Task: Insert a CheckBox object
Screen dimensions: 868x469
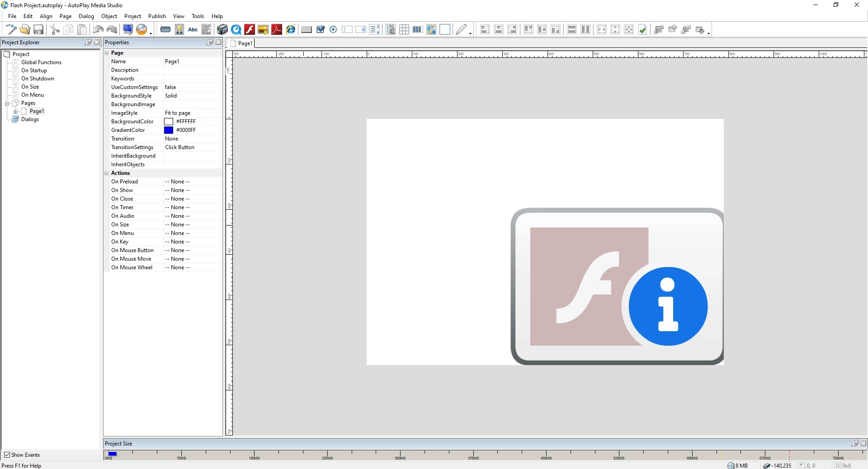Action: pos(321,30)
